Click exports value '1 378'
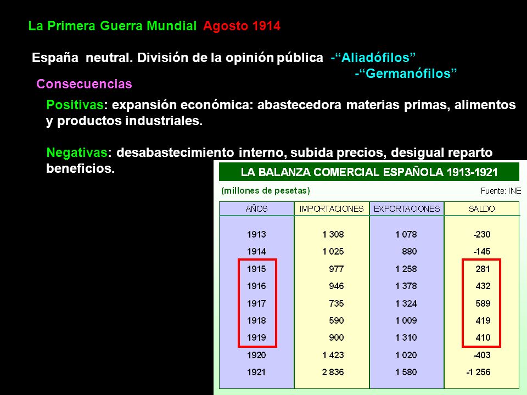Viewport: 527px width, 395px height. click(406, 286)
